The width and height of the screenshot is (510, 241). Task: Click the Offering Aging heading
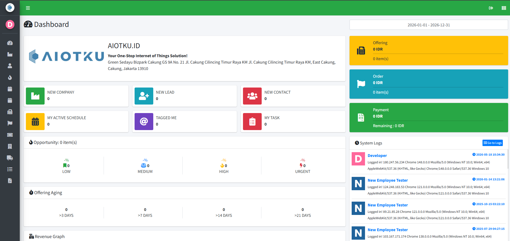click(45, 193)
